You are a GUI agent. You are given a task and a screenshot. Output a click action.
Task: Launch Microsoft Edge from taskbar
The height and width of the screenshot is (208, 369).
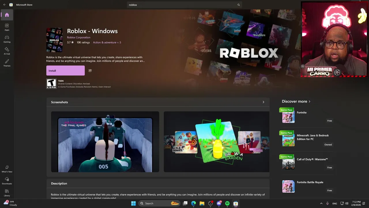tap(193, 203)
